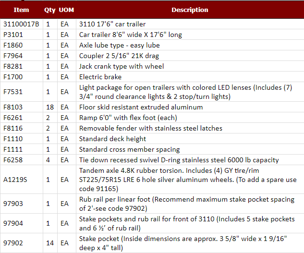Select item code F7964
304x253 pixels.
point(13,56)
